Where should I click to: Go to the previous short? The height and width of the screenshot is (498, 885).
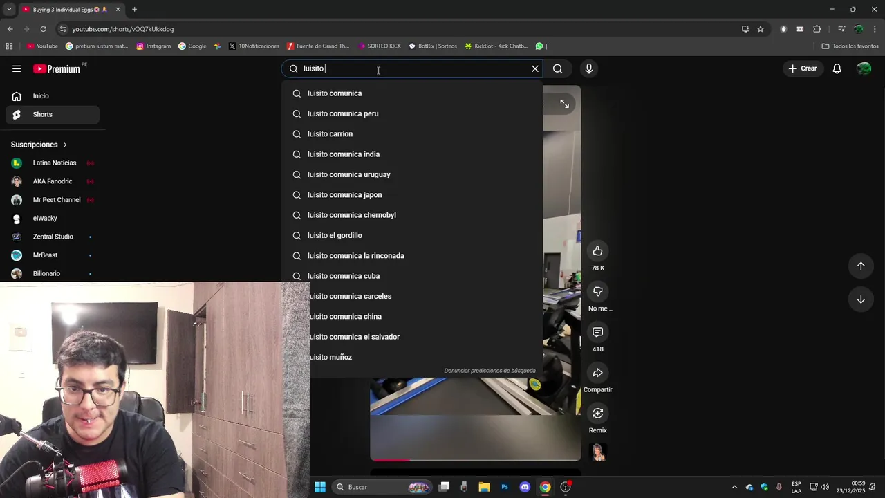click(x=861, y=266)
